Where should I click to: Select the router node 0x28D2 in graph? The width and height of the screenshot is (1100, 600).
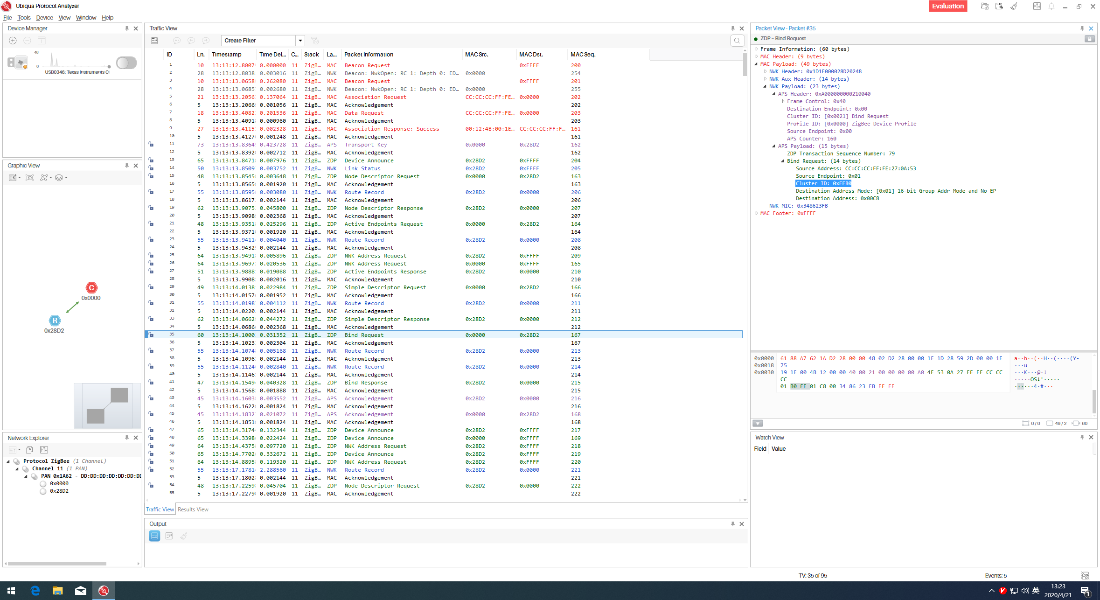click(x=55, y=321)
